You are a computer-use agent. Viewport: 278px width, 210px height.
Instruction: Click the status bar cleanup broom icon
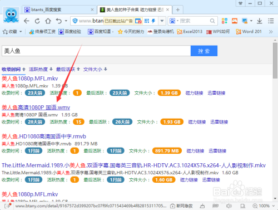pos(202,206)
